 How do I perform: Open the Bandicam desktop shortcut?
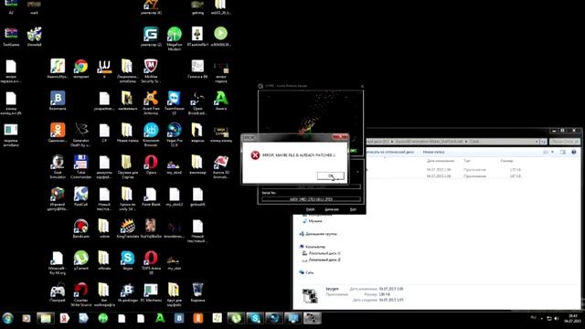coord(81,228)
